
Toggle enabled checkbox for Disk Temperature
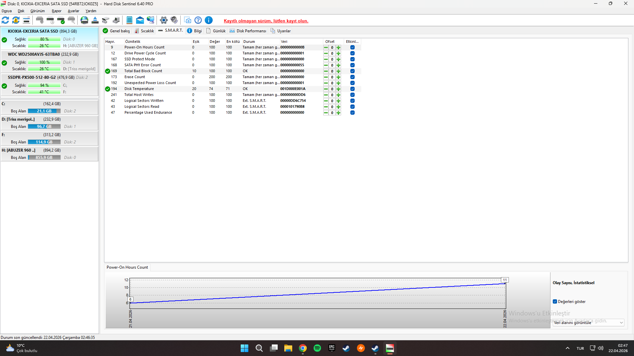point(352,89)
